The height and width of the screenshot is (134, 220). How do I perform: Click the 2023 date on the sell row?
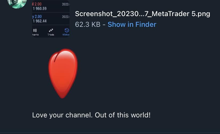[66, 4]
